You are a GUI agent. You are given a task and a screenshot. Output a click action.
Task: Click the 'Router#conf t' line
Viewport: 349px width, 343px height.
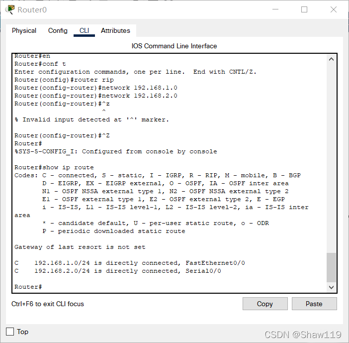point(40,64)
